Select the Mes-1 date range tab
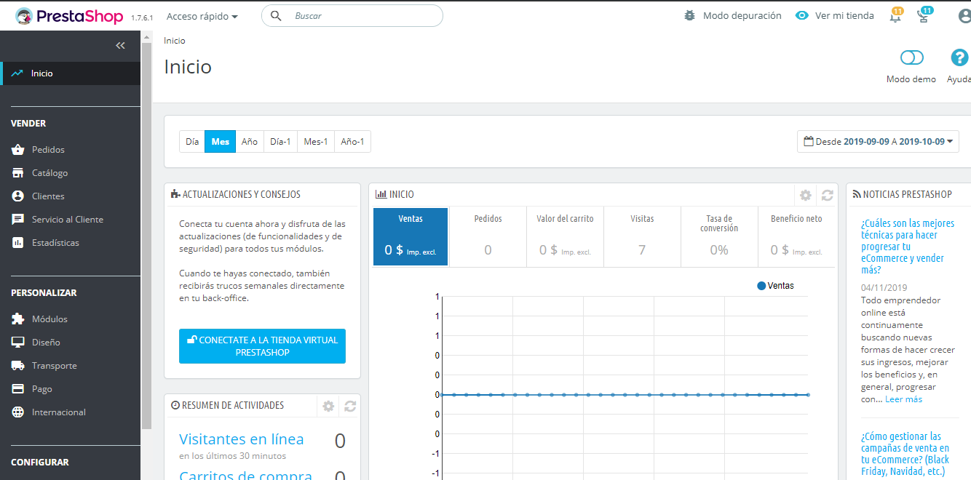 click(x=316, y=142)
